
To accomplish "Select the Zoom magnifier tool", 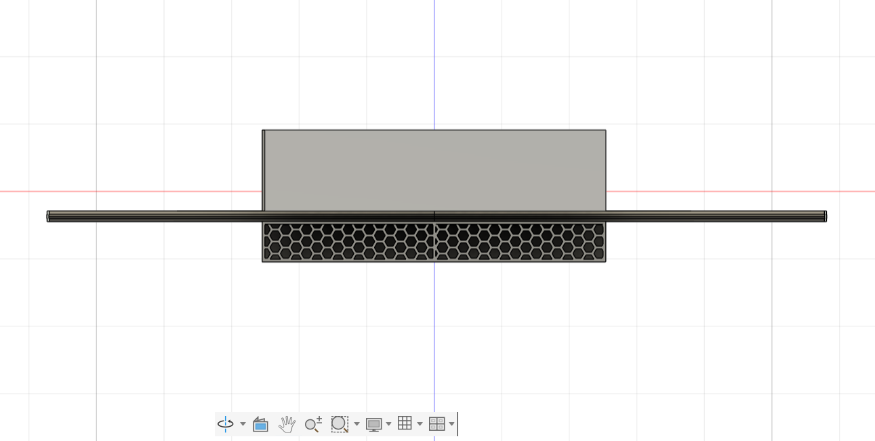I will point(313,424).
